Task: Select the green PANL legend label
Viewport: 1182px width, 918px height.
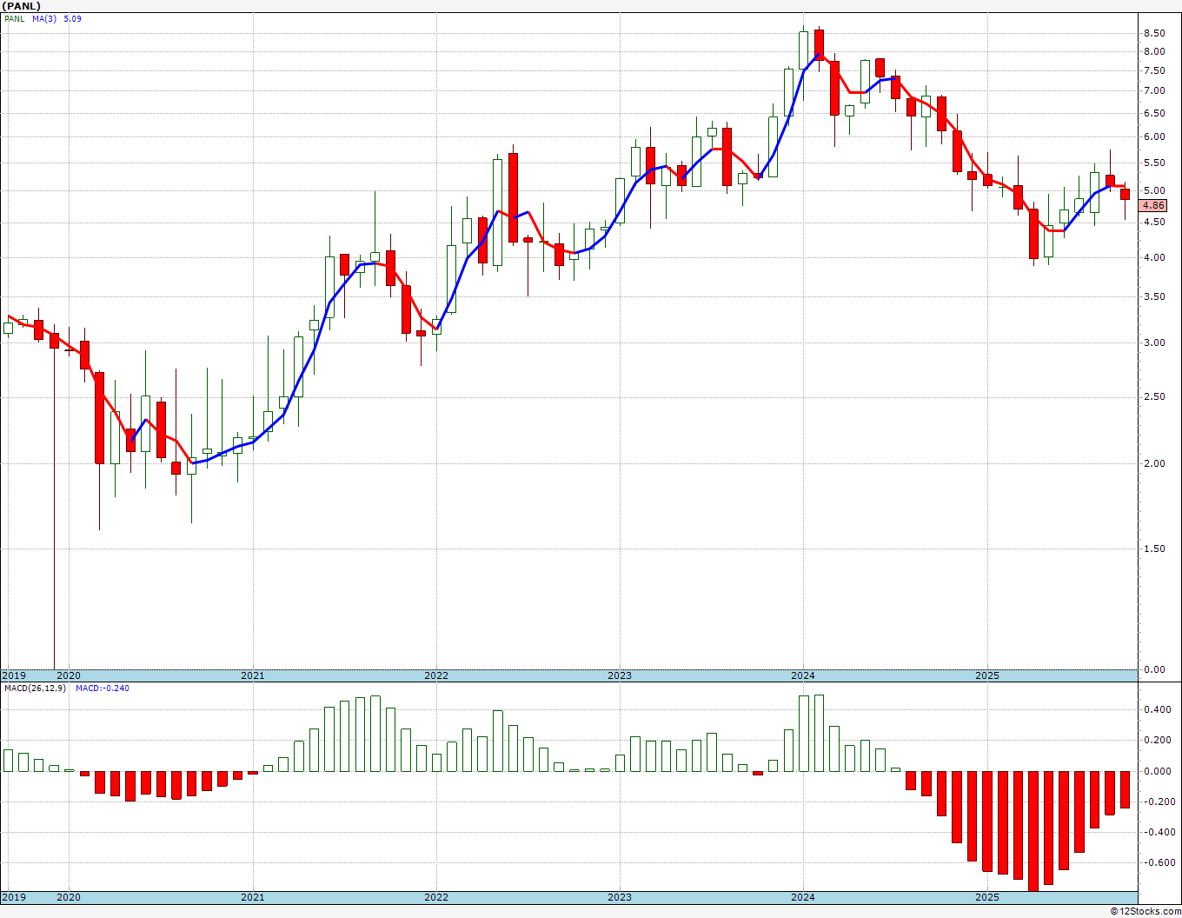Action: (14, 18)
